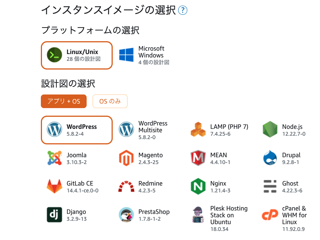Select WordPress Multisite blueprint name
The width and height of the screenshot is (320, 240).
point(153,127)
